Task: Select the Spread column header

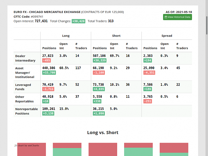Action: tap(167, 36)
